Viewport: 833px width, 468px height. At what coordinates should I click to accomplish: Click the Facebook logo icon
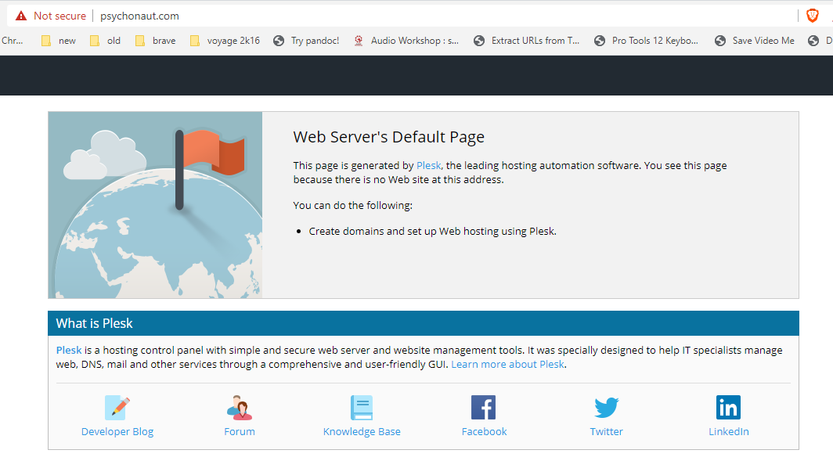(x=484, y=408)
